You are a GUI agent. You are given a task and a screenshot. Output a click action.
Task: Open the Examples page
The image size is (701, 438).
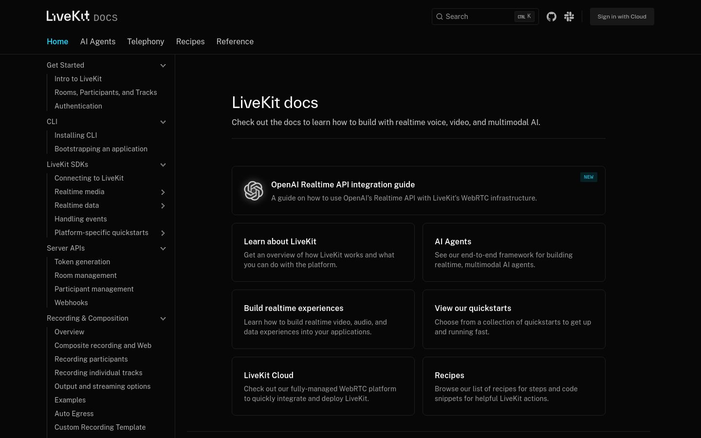[x=70, y=400]
